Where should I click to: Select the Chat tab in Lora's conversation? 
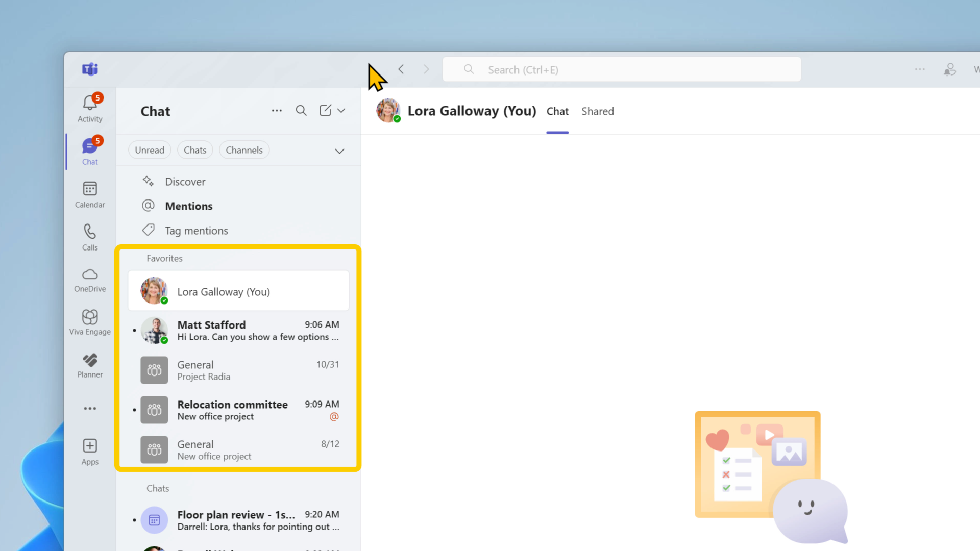(557, 111)
